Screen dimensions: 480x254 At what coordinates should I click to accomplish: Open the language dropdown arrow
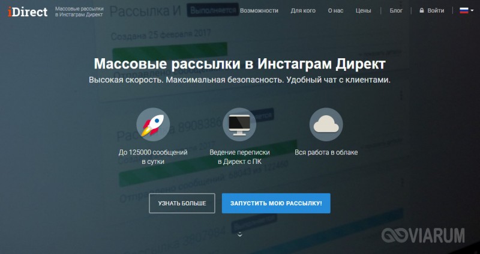pyautogui.click(x=472, y=11)
